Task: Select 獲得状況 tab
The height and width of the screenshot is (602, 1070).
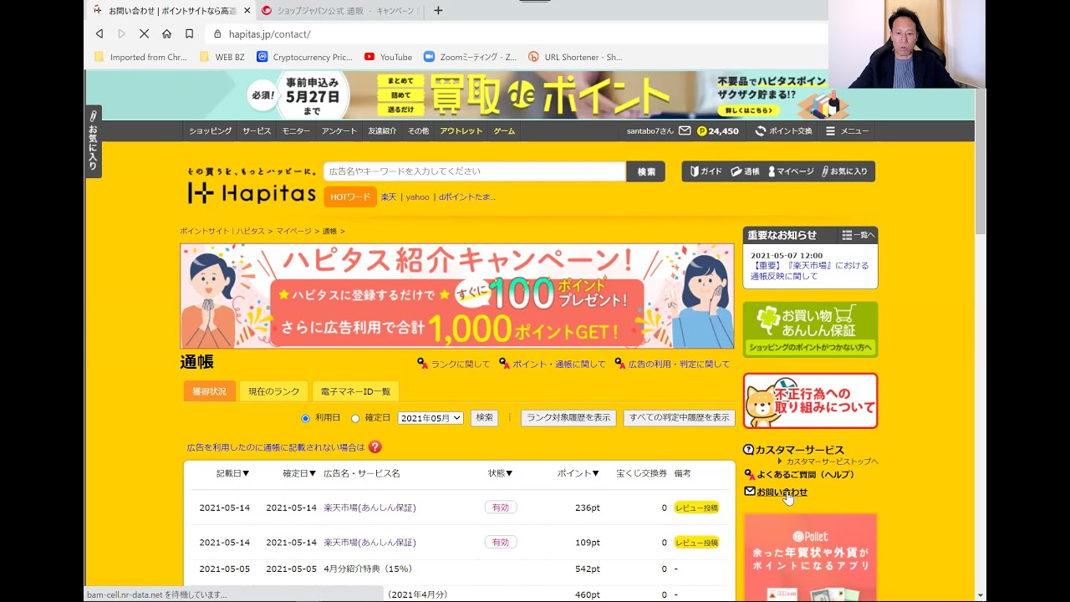Action: [x=209, y=391]
